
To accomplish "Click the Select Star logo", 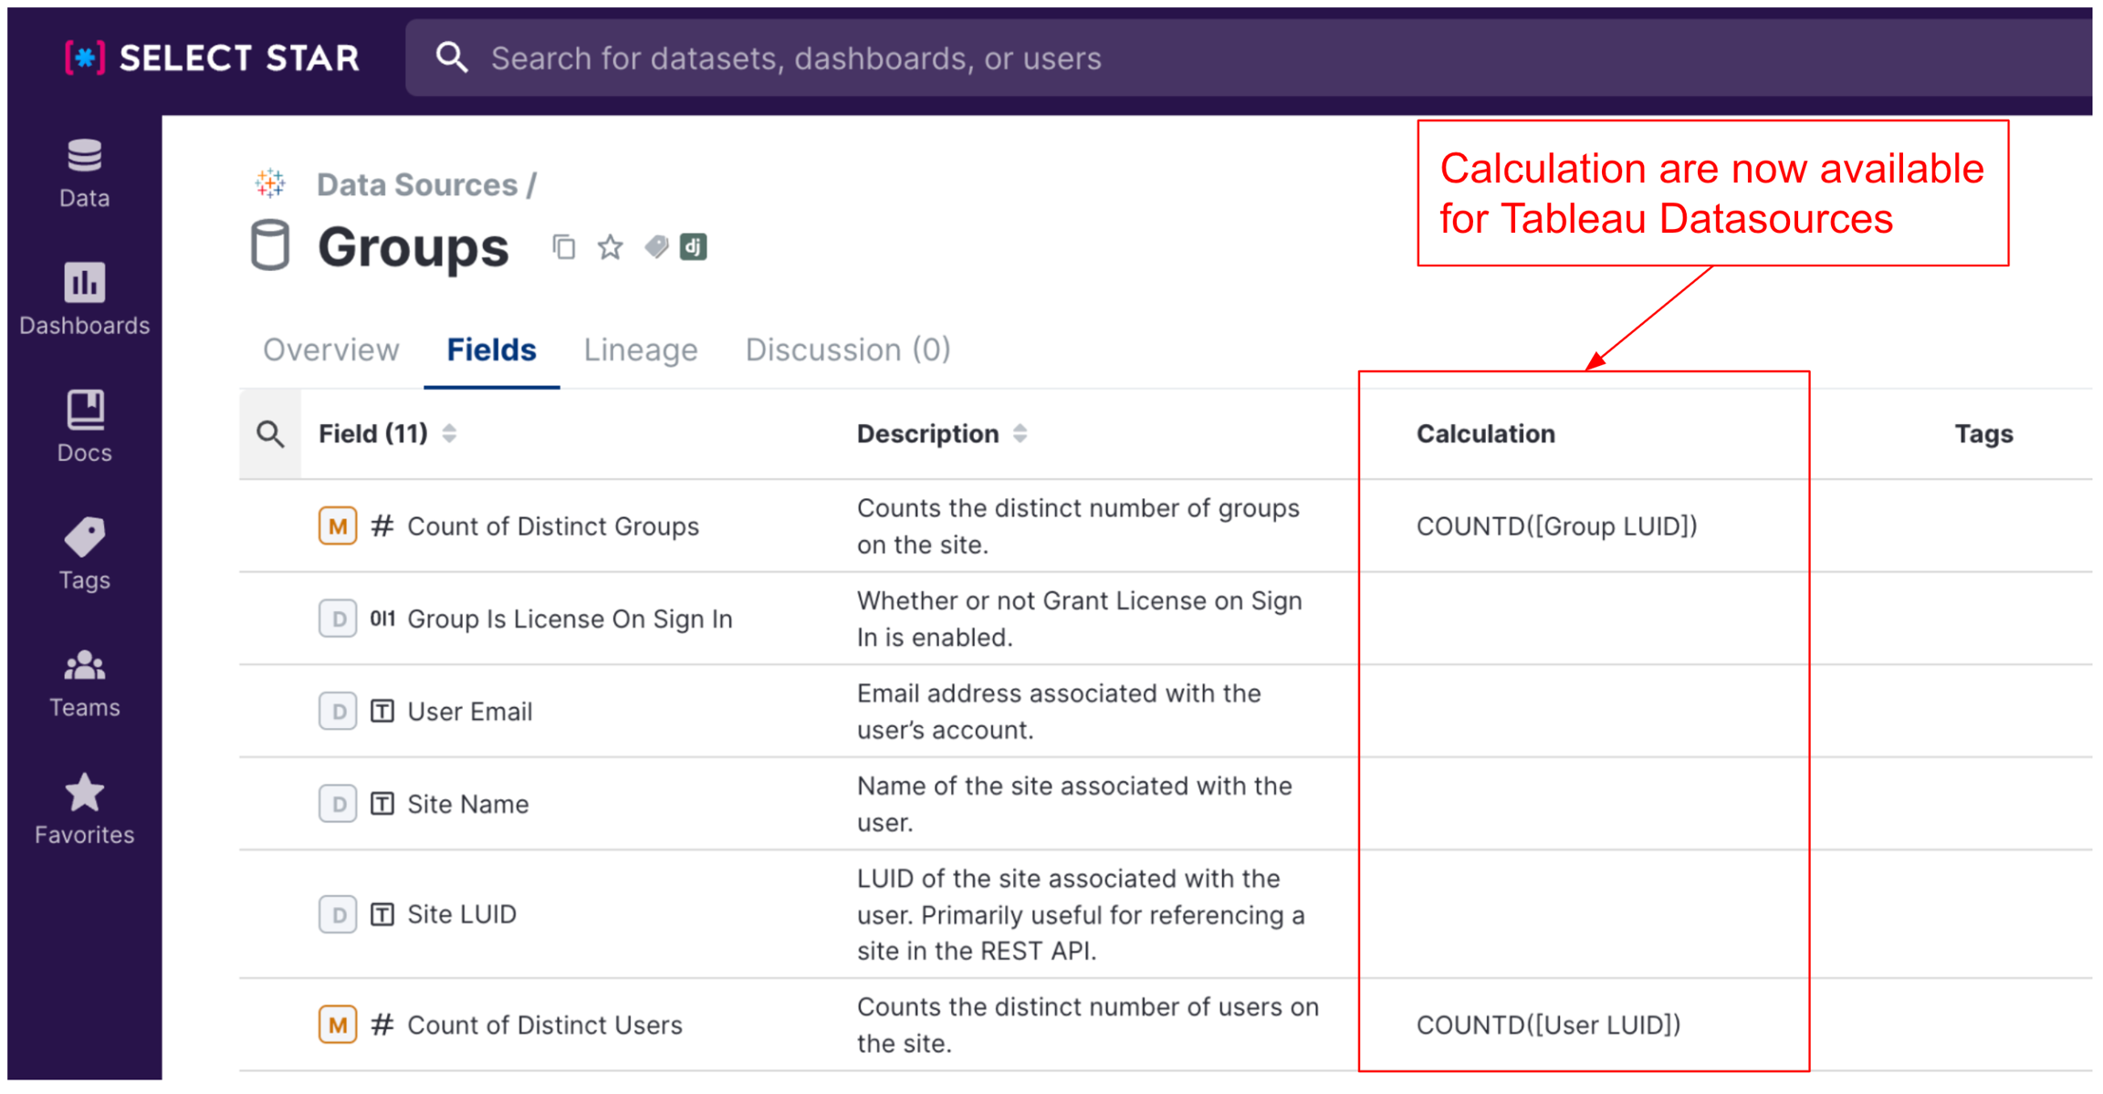I will (212, 58).
